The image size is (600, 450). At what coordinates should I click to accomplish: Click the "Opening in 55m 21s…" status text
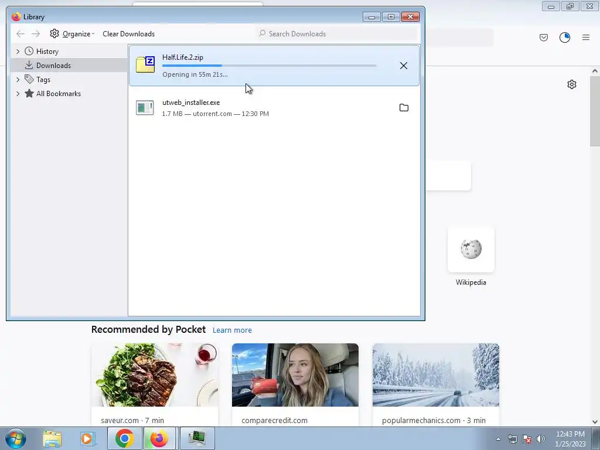coord(195,74)
